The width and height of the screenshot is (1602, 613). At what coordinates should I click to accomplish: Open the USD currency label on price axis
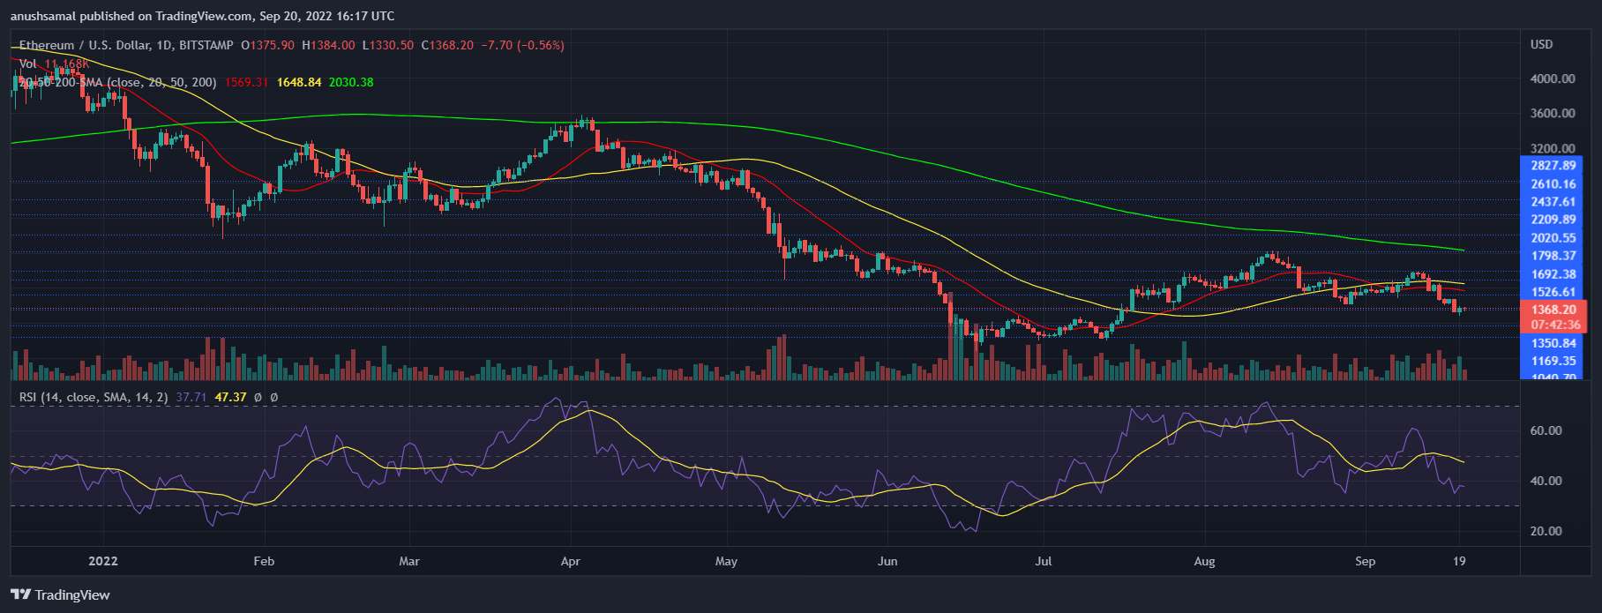tap(1541, 44)
